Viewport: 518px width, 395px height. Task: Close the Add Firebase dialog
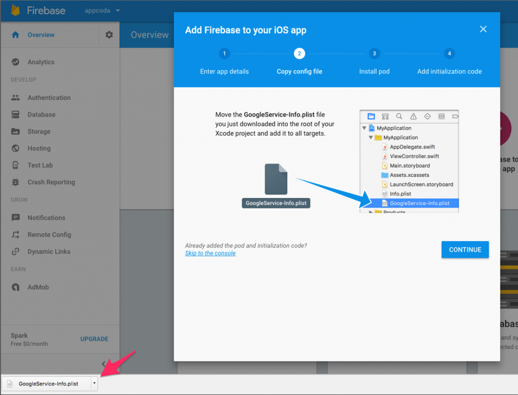(483, 29)
